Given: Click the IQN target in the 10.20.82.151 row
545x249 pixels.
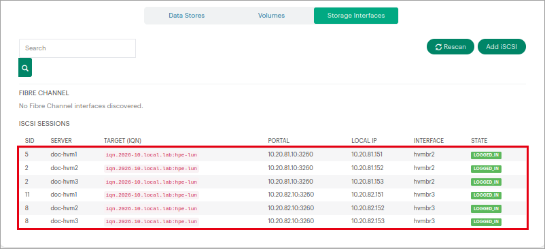Looking at the screenshot, I should point(152,195).
